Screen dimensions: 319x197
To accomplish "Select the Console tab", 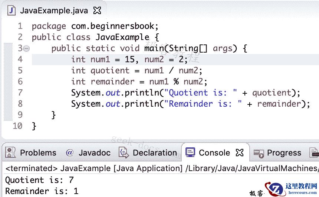I will tap(214, 153).
